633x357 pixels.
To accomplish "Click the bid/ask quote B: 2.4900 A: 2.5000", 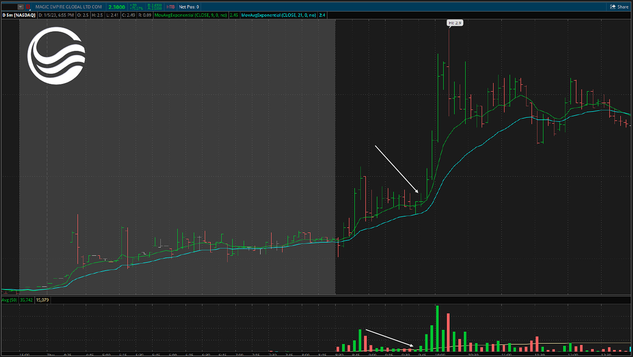I will (155, 7).
